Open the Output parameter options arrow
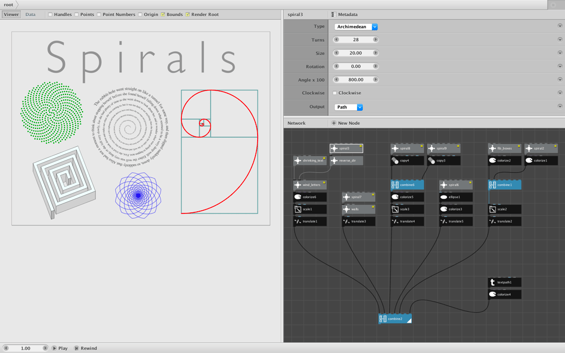 pos(560,106)
